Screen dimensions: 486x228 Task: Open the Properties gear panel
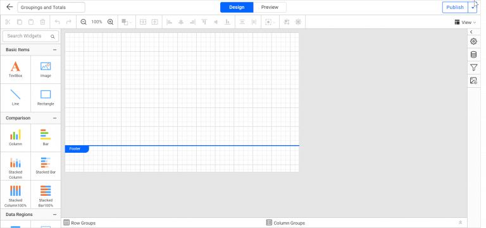click(x=473, y=41)
